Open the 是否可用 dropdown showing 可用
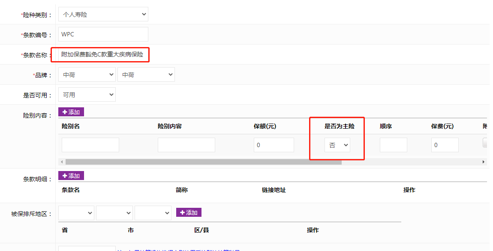493x251 pixels. [87, 95]
